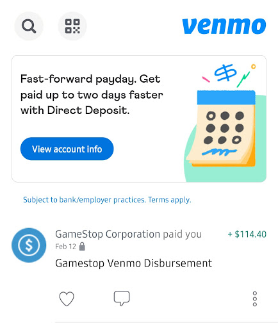Tap the blue dollar sign avatar
This screenshot has width=278, height=328.
[x=29, y=245]
